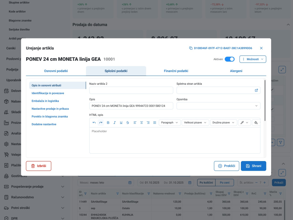Click the Potni stroški car icon
The height and width of the screenshot is (220, 293).
[x=6, y=208]
